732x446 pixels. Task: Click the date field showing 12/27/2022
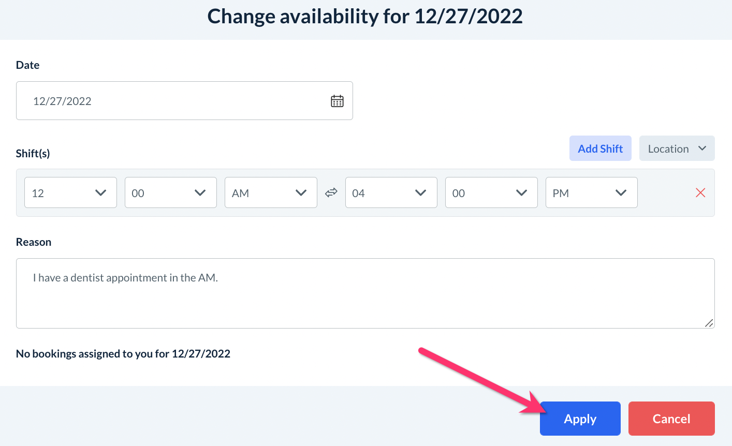point(171,101)
